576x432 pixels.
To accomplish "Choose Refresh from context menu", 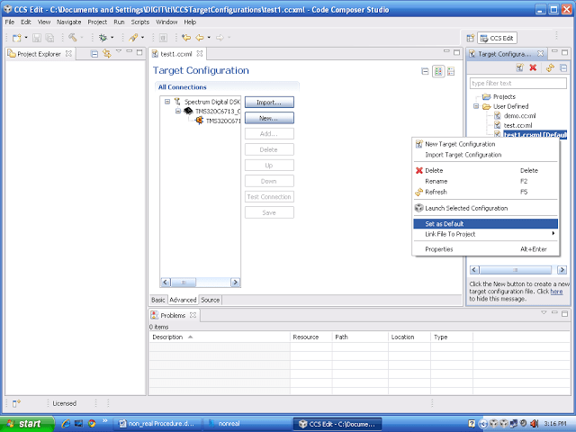I will [485, 192].
